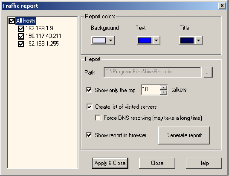229x176 pixels.
Task: Open the Background color dropdown arrow
Action: [111, 40]
